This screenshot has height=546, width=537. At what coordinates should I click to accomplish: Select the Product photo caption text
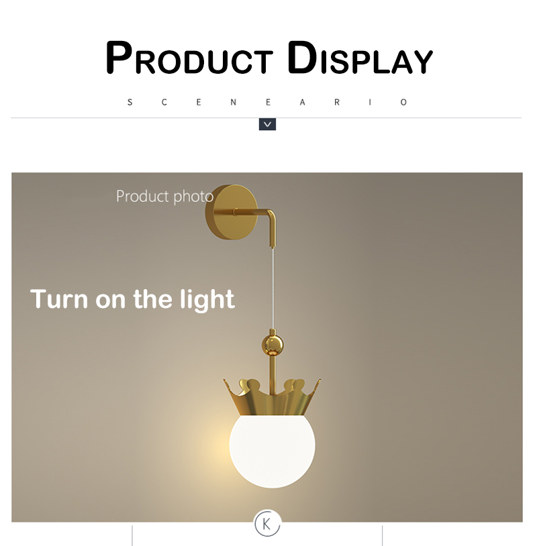coord(164,197)
